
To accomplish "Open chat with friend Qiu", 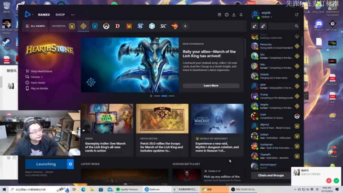I will click(x=275, y=56).
